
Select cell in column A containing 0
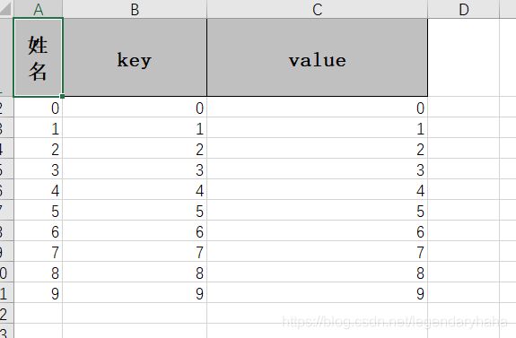pyautogui.click(x=39, y=107)
